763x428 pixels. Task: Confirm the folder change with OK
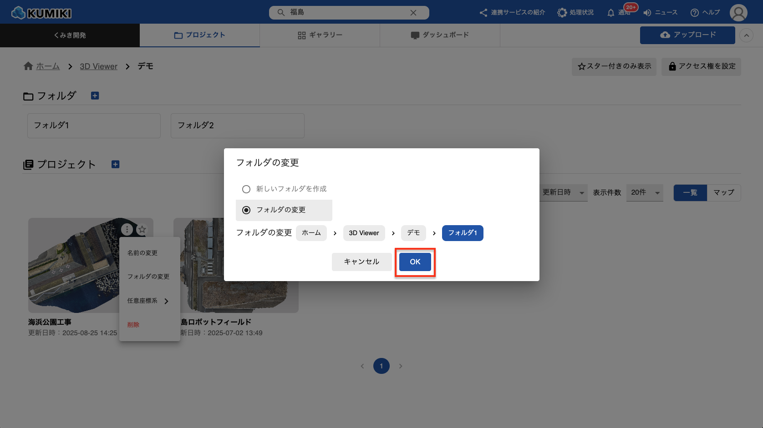tap(415, 262)
